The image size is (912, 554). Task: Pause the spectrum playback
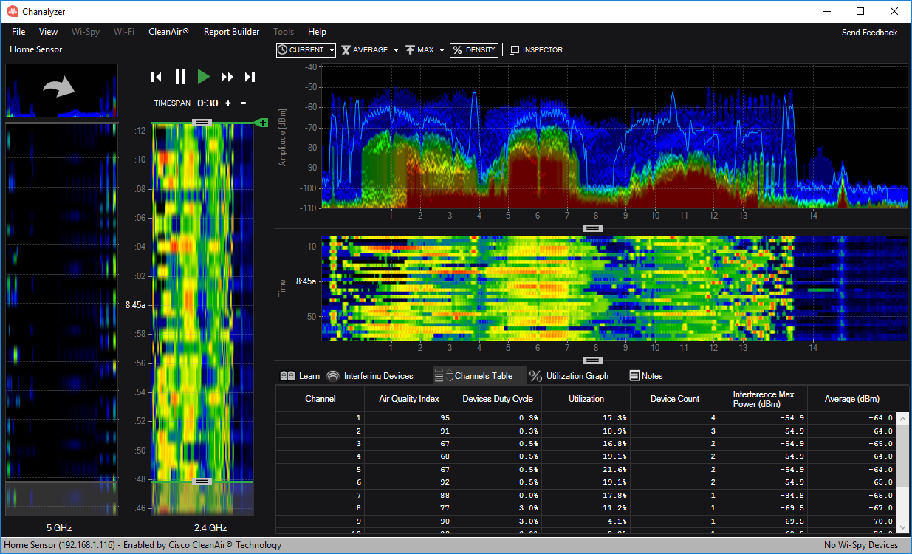click(180, 77)
